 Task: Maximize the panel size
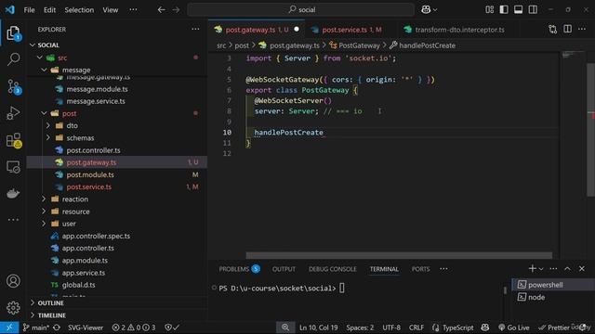(x=568, y=268)
